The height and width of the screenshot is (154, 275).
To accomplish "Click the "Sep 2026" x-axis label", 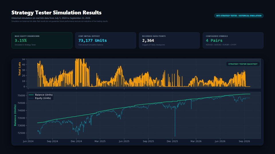I will coord(244,141).
